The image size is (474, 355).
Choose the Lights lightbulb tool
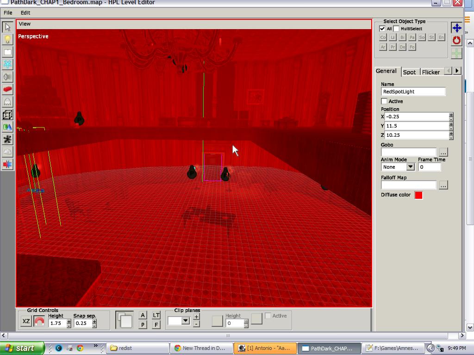click(x=7, y=40)
